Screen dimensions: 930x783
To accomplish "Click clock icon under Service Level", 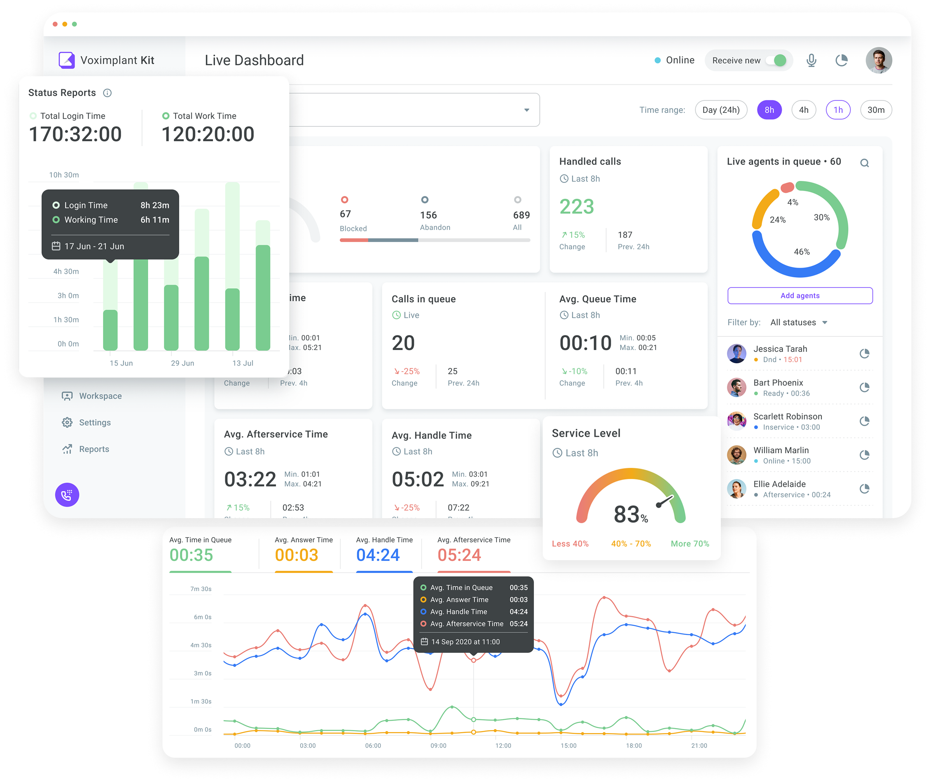I will click(557, 453).
